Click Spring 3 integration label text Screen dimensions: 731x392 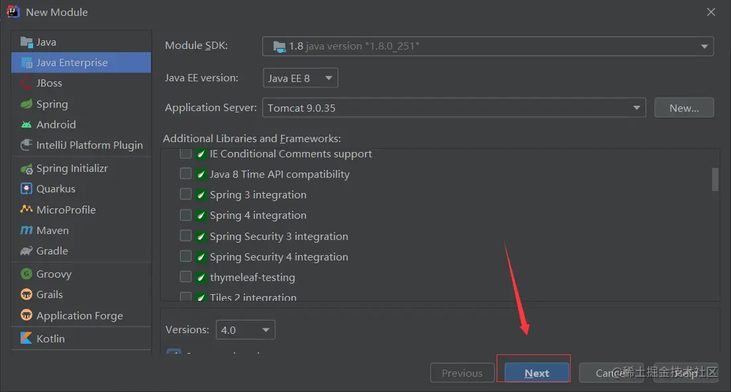click(258, 194)
